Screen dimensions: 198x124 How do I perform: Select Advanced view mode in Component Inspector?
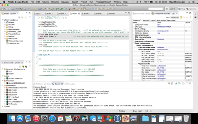pyautogui.click(x=175, y=17)
